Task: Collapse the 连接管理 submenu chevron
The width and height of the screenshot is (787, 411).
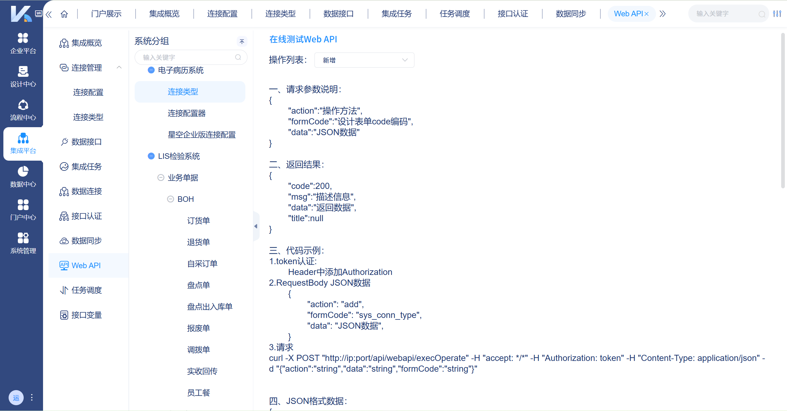Action: [x=119, y=67]
